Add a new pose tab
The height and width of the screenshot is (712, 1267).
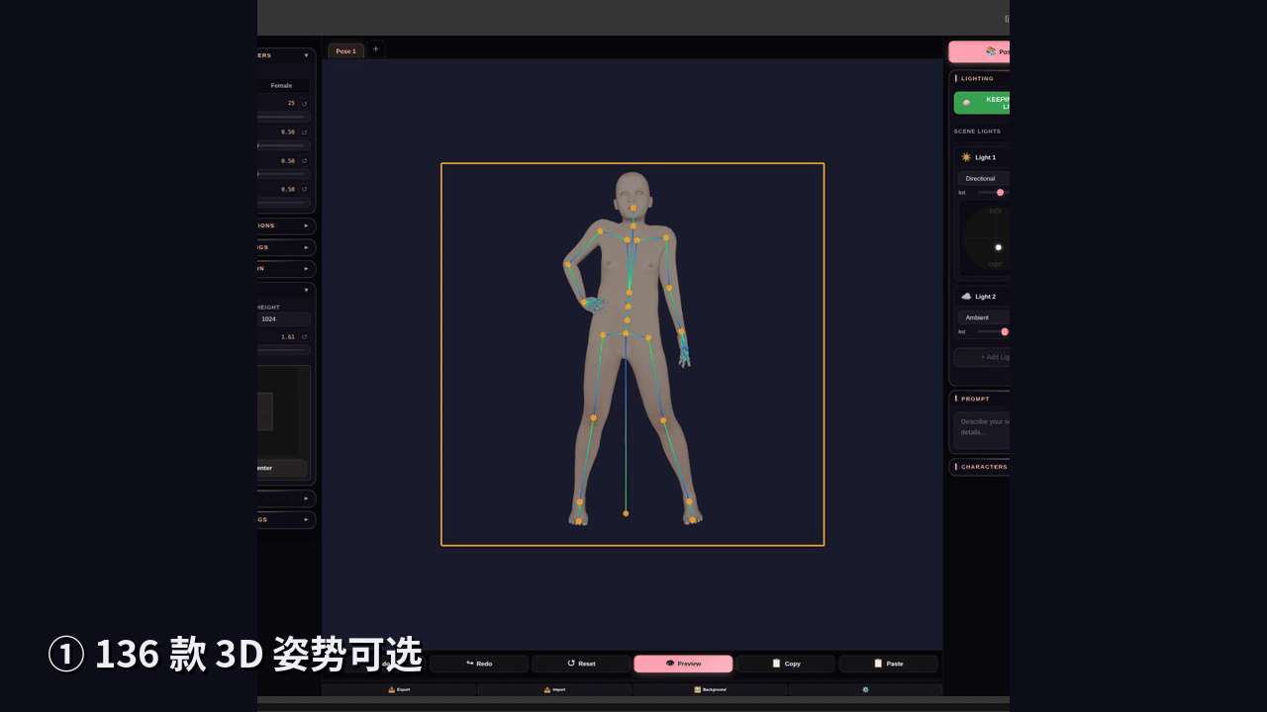pyautogui.click(x=375, y=49)
